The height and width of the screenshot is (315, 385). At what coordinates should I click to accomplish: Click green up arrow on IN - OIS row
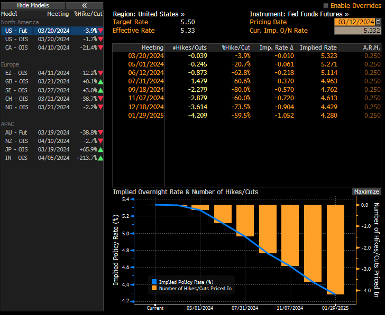click(100, 158)
